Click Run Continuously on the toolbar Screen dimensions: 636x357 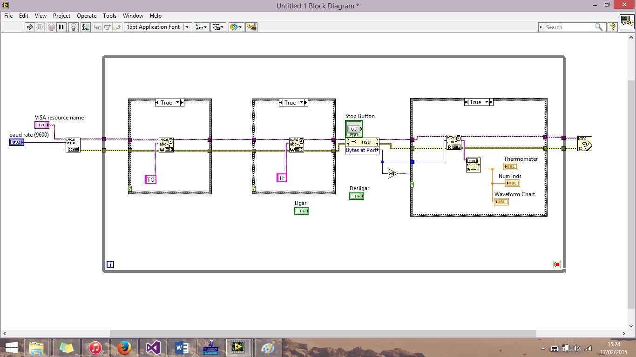point(40,27)
